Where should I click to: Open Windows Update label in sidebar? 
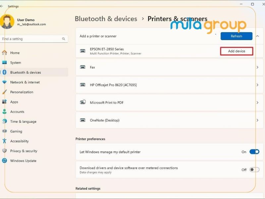[x=23, y=161]
